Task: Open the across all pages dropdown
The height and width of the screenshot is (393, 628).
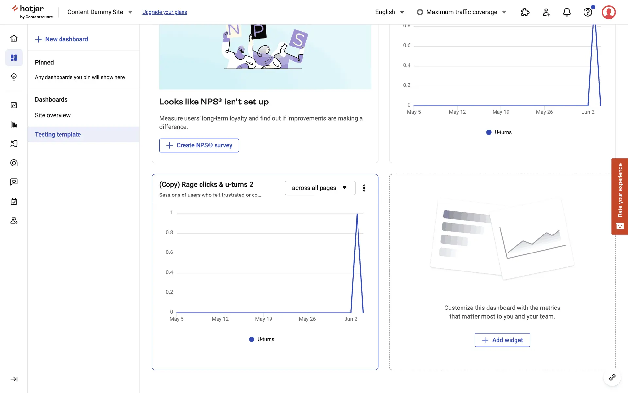Action: [x=320, y=188]
